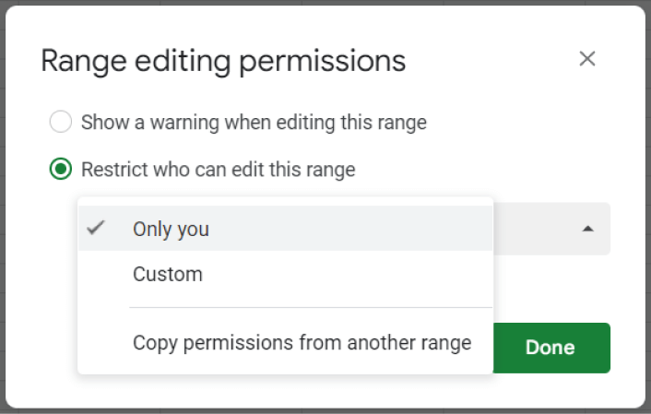Select 'Show a warning when editing this range'
This screenshot has height=414, width=651.
tap(61, 122)
